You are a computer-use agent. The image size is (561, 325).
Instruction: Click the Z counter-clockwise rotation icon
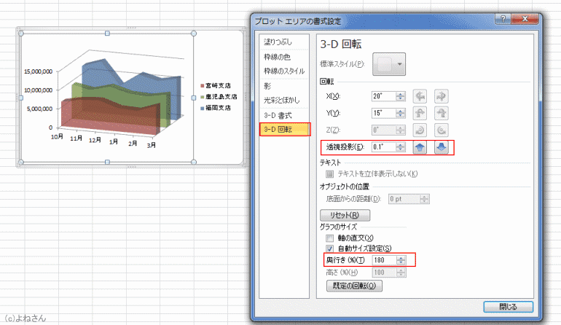click(x=441, y=130)
